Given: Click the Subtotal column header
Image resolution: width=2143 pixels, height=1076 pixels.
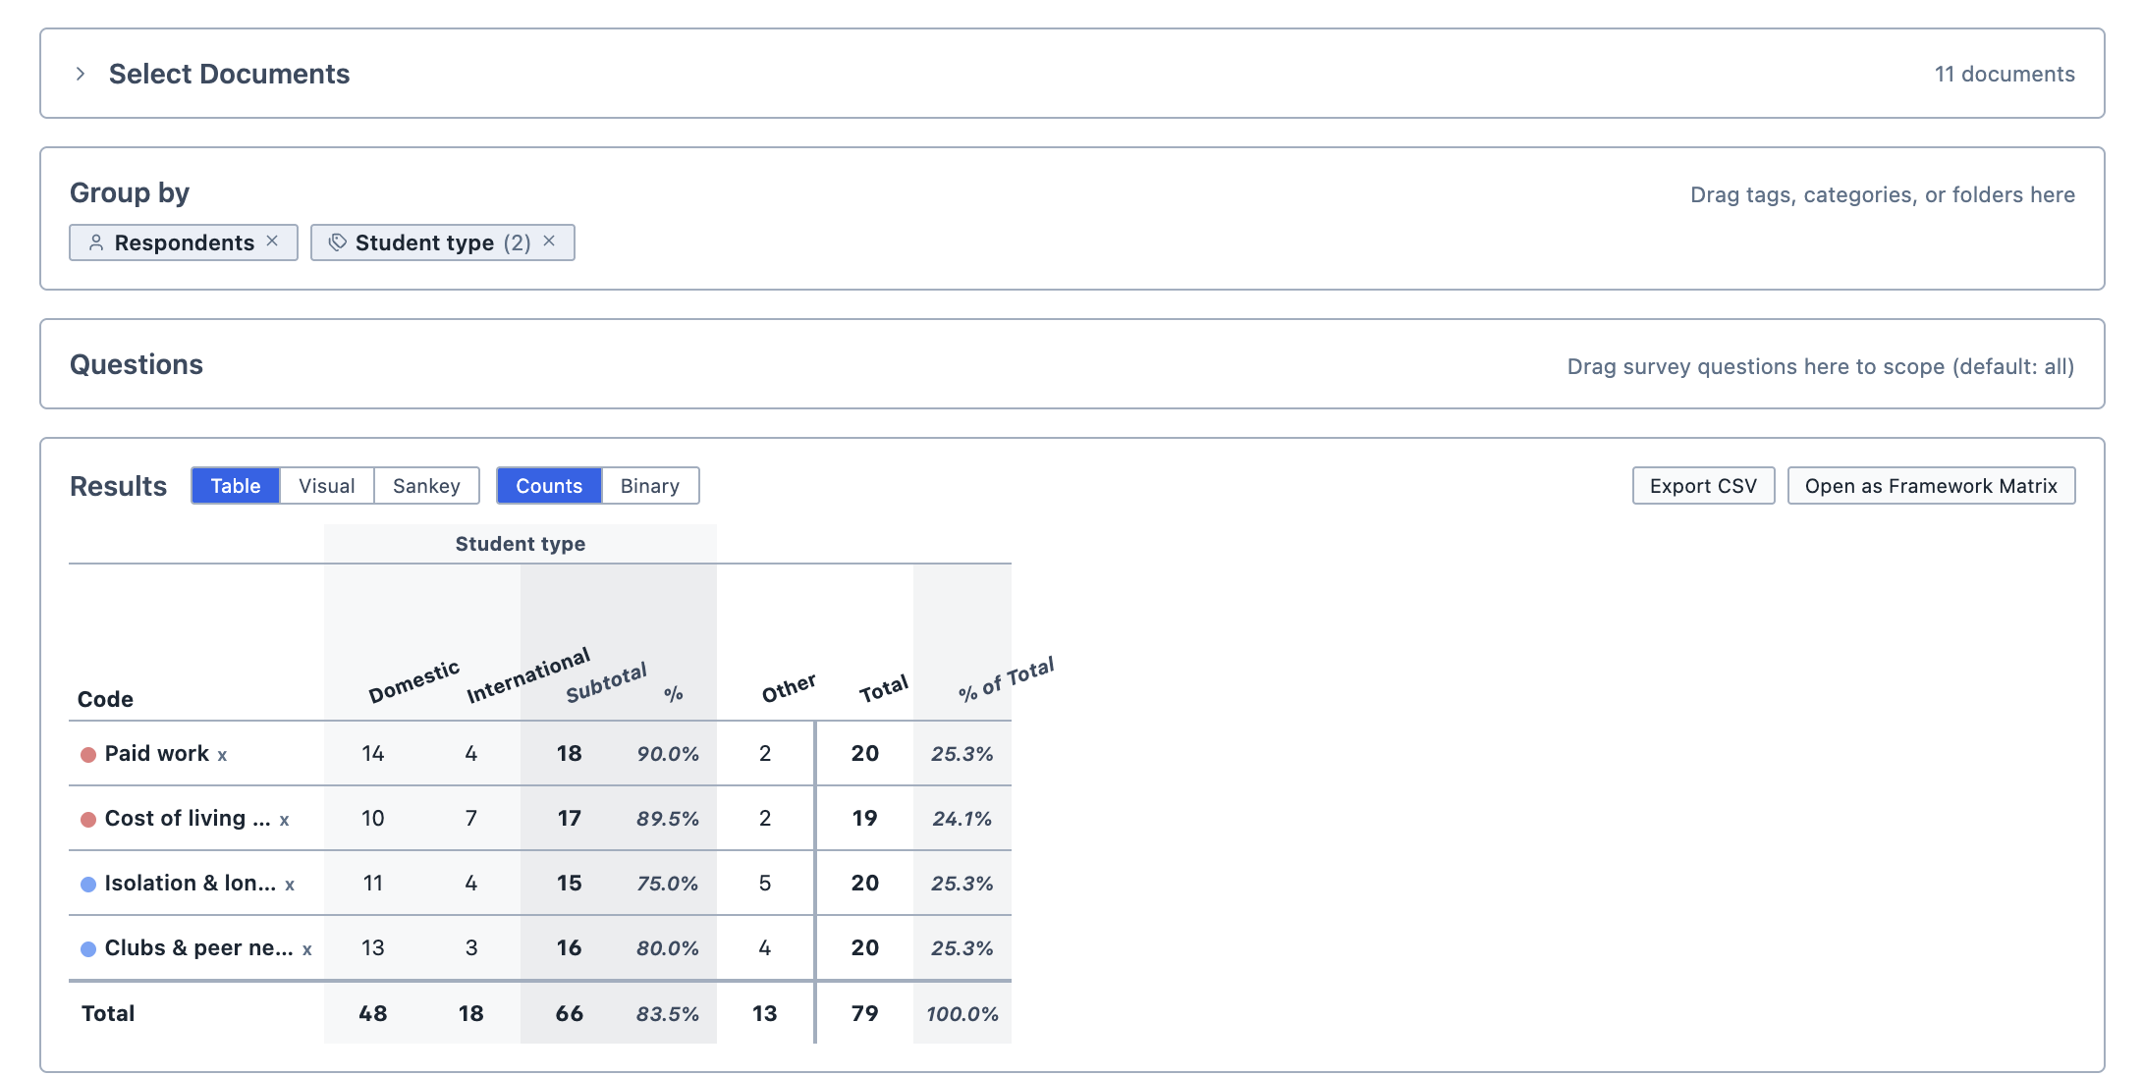Looking at the screenshot, I should (x=606, y=681).
